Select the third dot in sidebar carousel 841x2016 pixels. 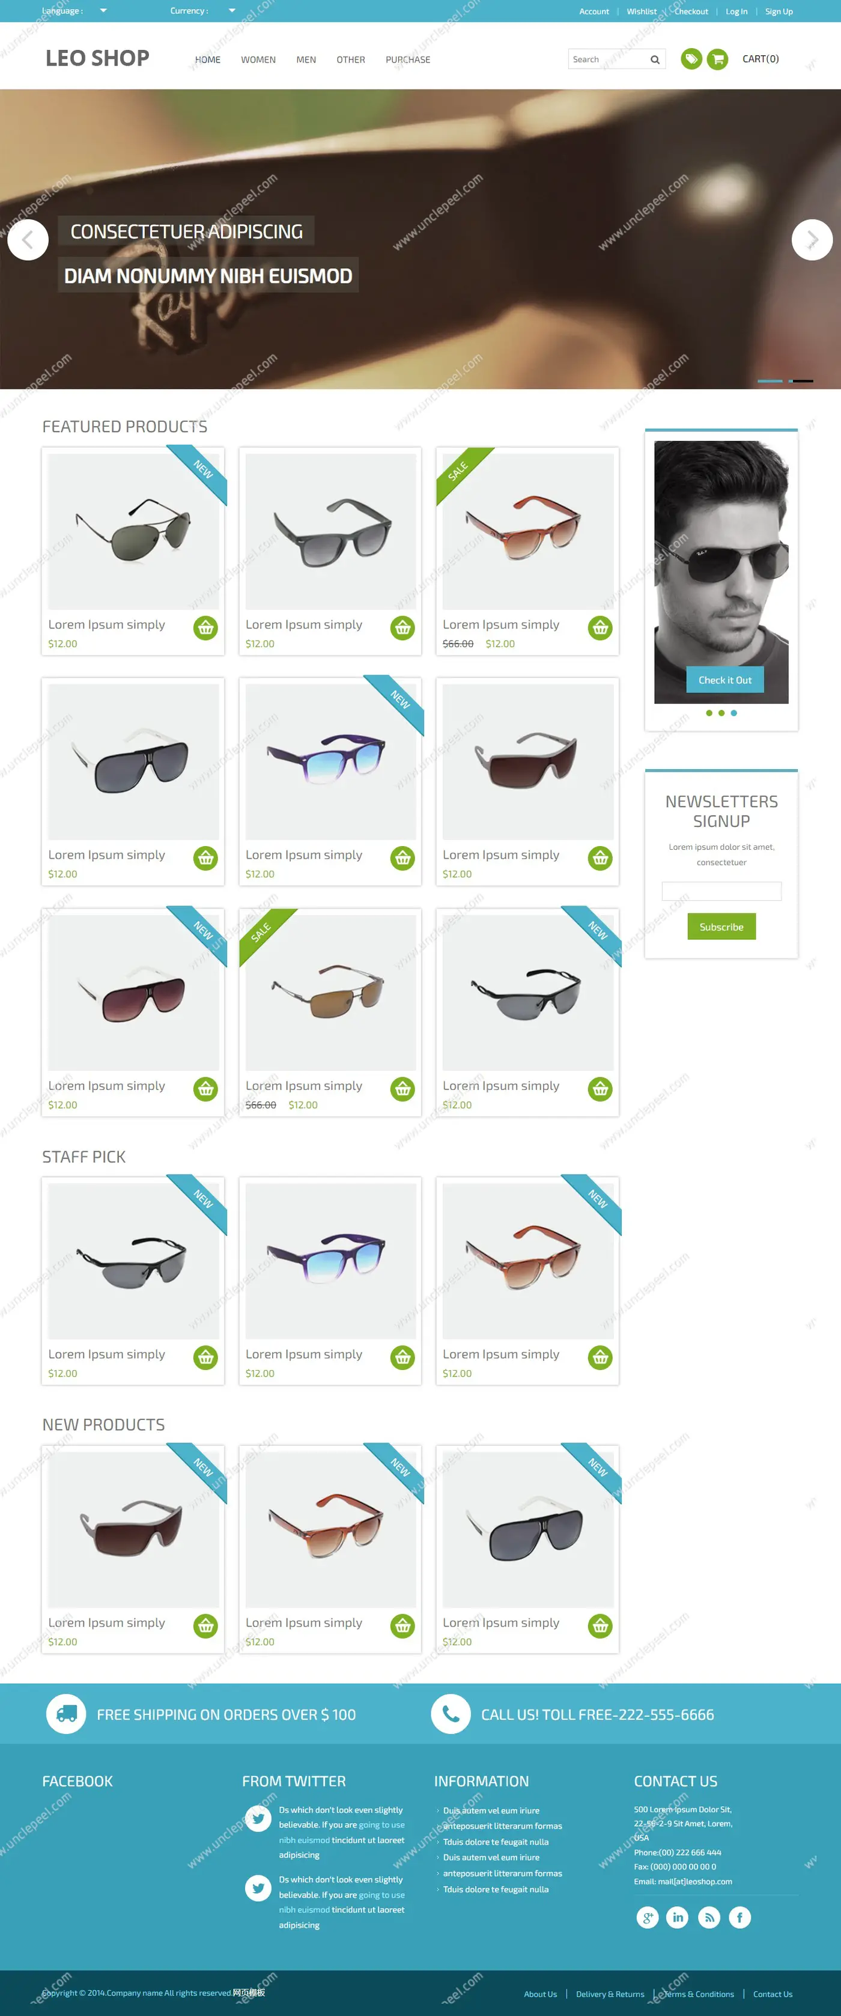coord(734,713)
